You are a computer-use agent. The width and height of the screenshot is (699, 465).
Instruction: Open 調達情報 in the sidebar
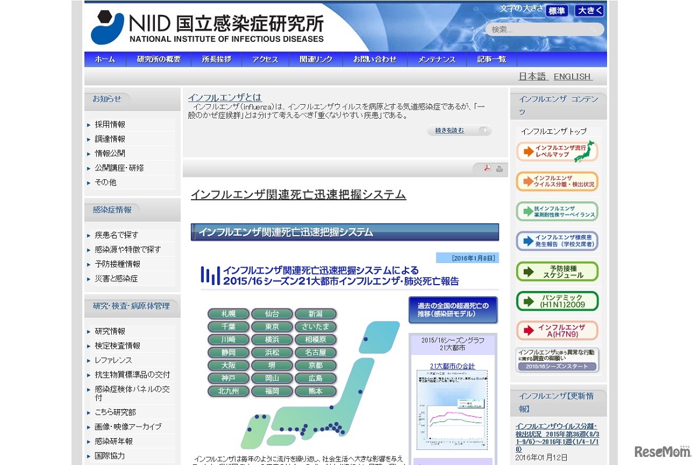coord(110,139)
